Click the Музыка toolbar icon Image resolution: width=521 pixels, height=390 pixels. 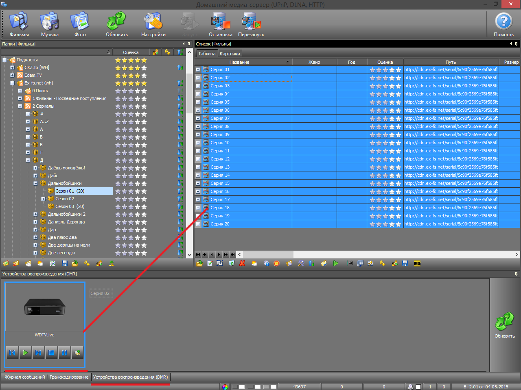(50, 24)
